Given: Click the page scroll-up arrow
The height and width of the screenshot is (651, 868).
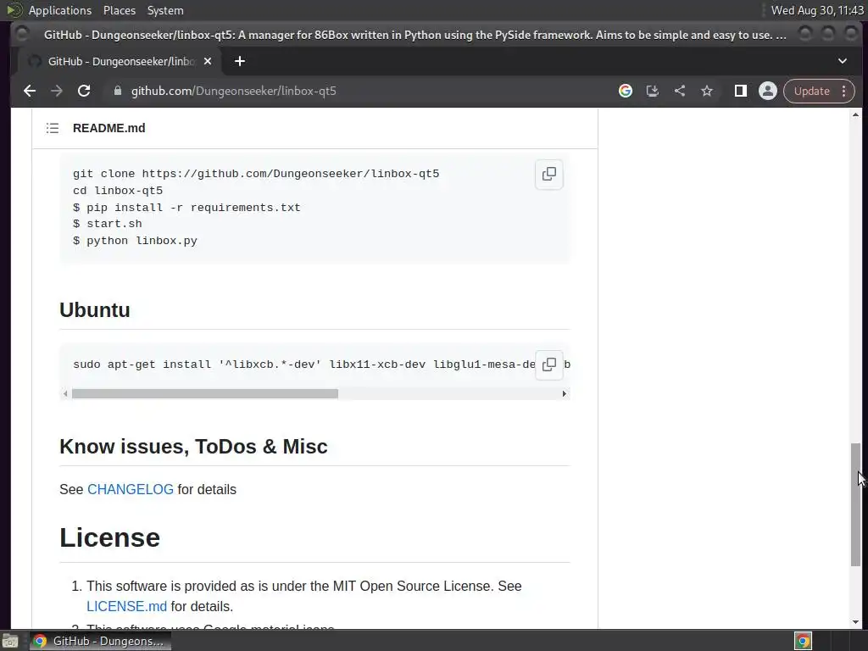Looking at the screenshot, I should pyautogui.click(x=856, y=114).
